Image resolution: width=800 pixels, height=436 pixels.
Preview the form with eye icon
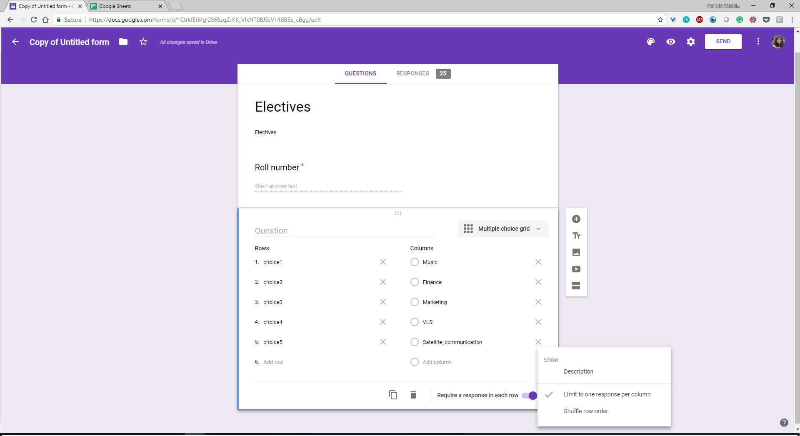click(x=671, y=42)
